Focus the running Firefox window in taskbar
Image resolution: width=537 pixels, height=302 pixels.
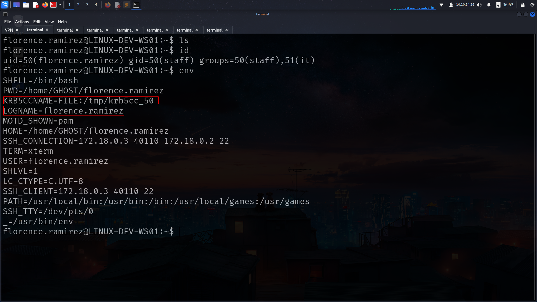108,5
